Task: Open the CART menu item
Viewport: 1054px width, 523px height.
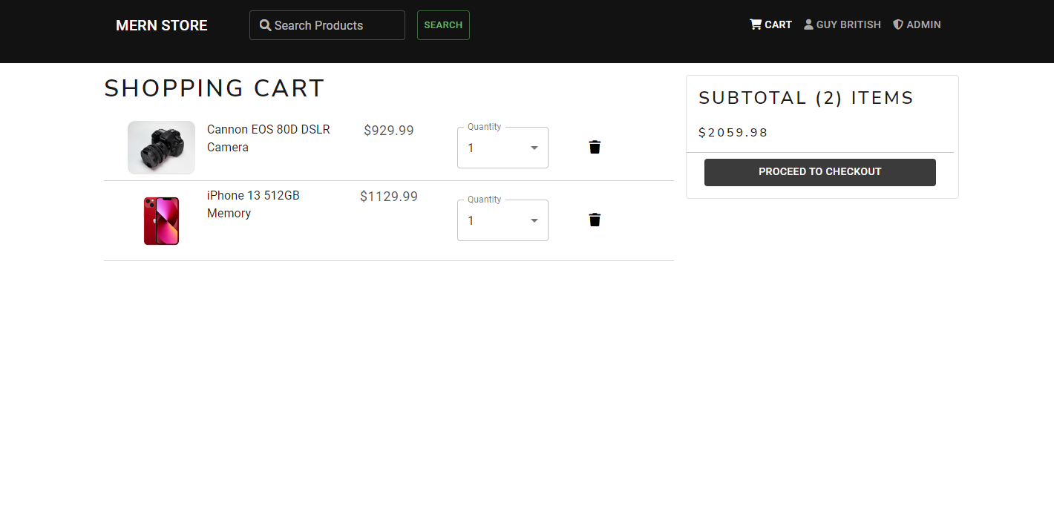Action: click(x=770, y=24)
